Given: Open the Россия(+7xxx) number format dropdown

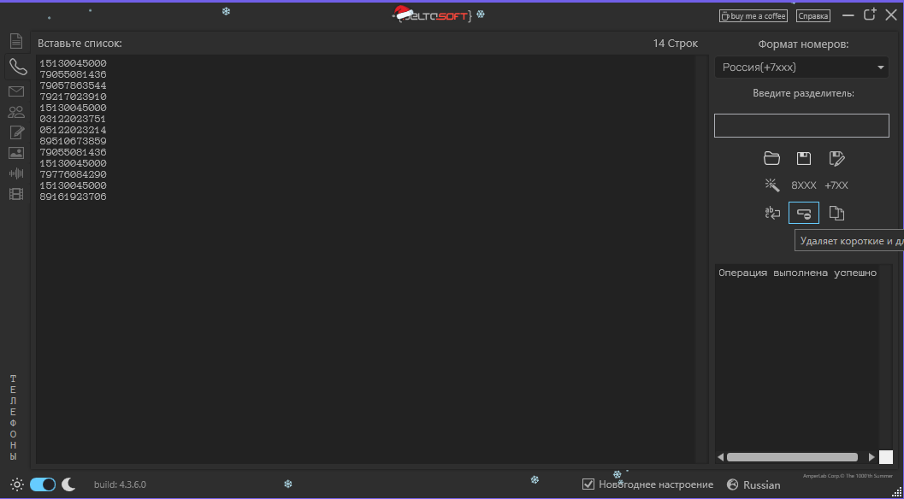Looking at the screenshot, I should 801,68.
